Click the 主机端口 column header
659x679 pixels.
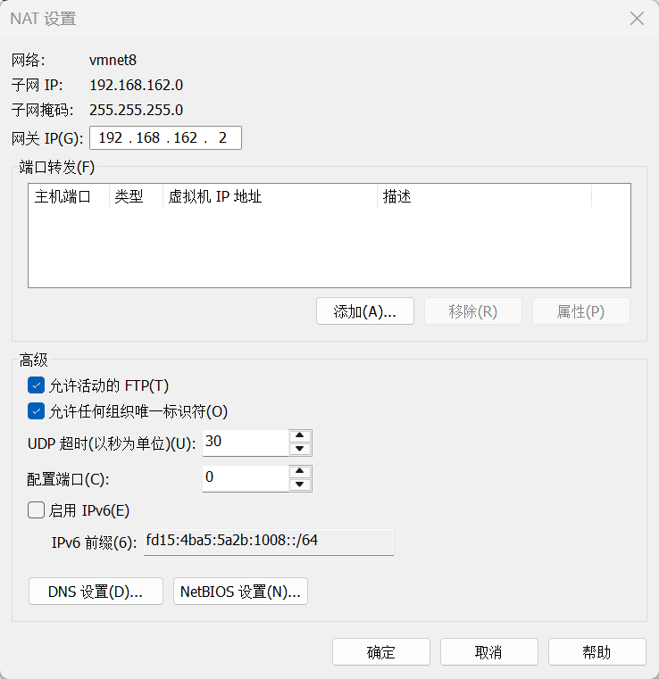pos(69,196)
